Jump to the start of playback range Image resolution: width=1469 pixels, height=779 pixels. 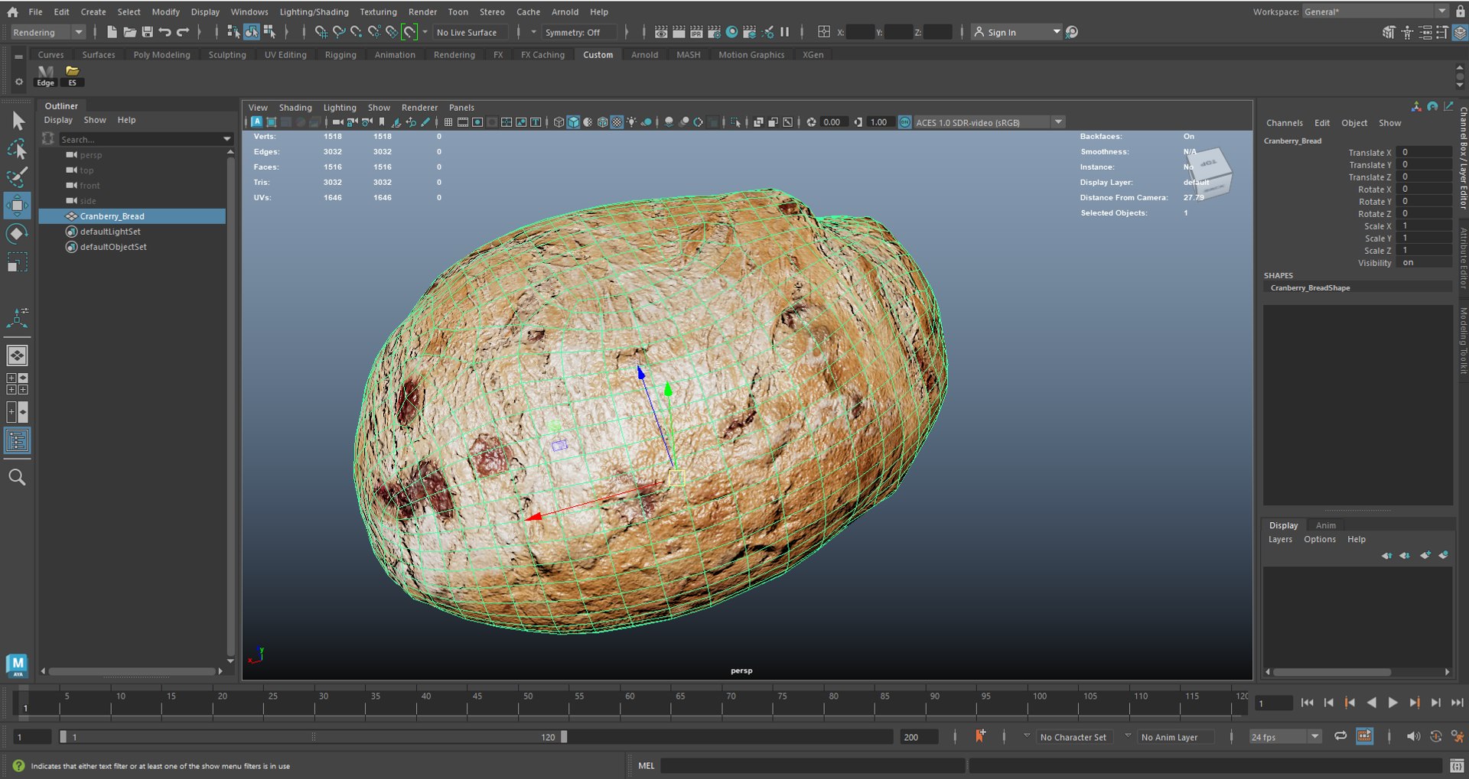coord(1307,703)
